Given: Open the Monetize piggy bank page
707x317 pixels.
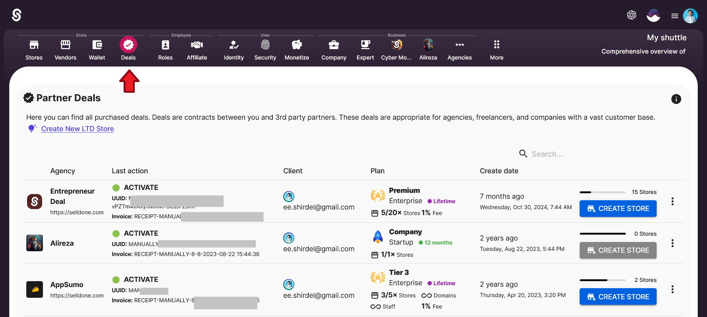Looking at the screenshot, I should click(x=297, y=50).
